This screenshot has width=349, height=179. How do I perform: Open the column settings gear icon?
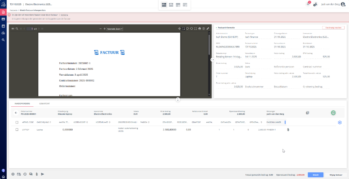pyautogui.click(x=340, y=123)
